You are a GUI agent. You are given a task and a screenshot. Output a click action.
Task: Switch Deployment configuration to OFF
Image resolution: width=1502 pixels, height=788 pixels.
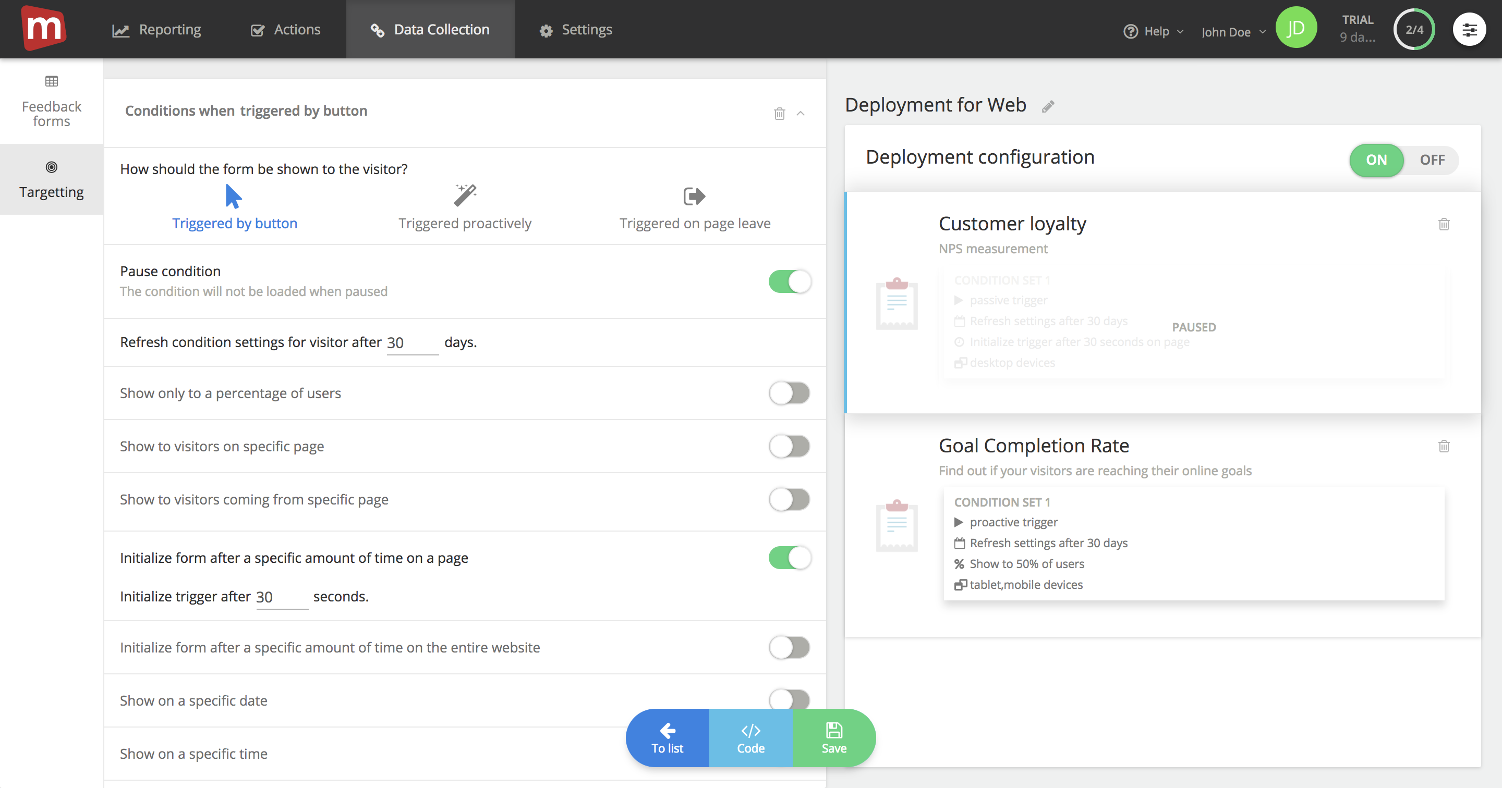[x=1432, y=159]
